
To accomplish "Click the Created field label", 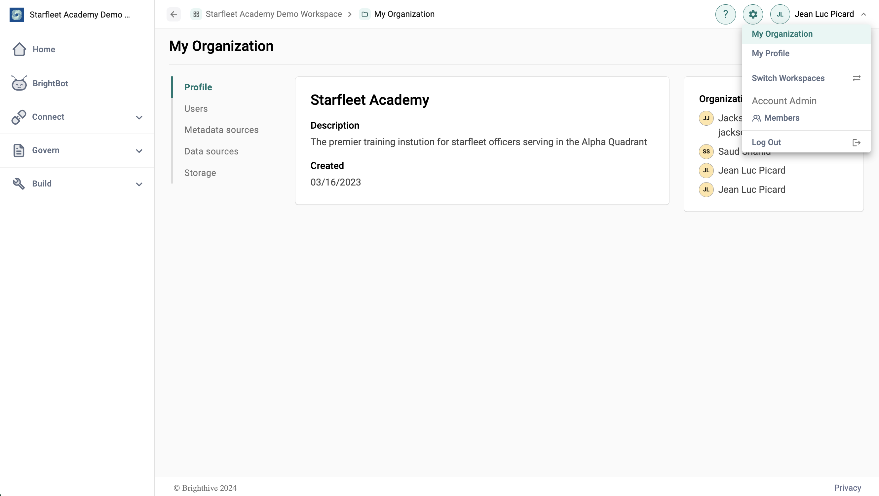I will (327, 166).
